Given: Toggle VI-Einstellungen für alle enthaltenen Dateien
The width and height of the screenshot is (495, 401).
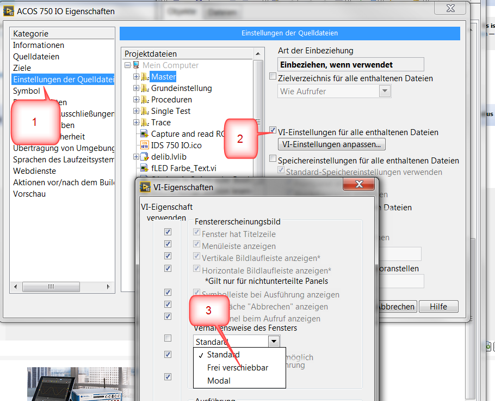Looking at the screenshot, I should [273, 130].
